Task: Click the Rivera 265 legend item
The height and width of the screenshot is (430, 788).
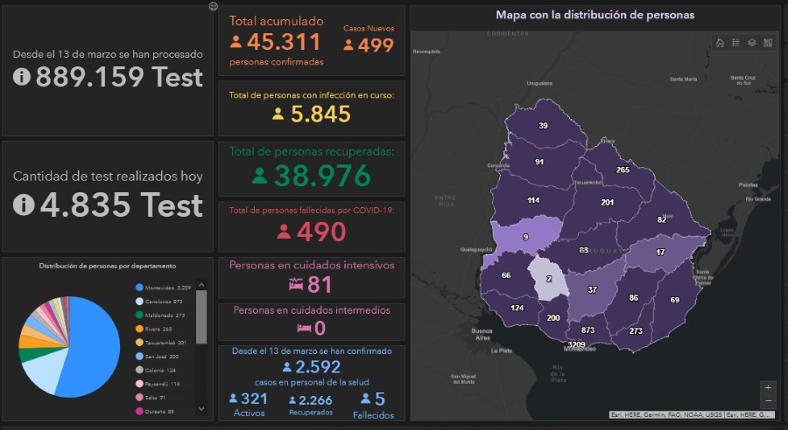Action: point(158,329)
